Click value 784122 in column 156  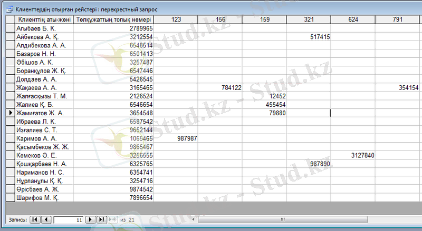pyautogui.click(x=220, y=87)
